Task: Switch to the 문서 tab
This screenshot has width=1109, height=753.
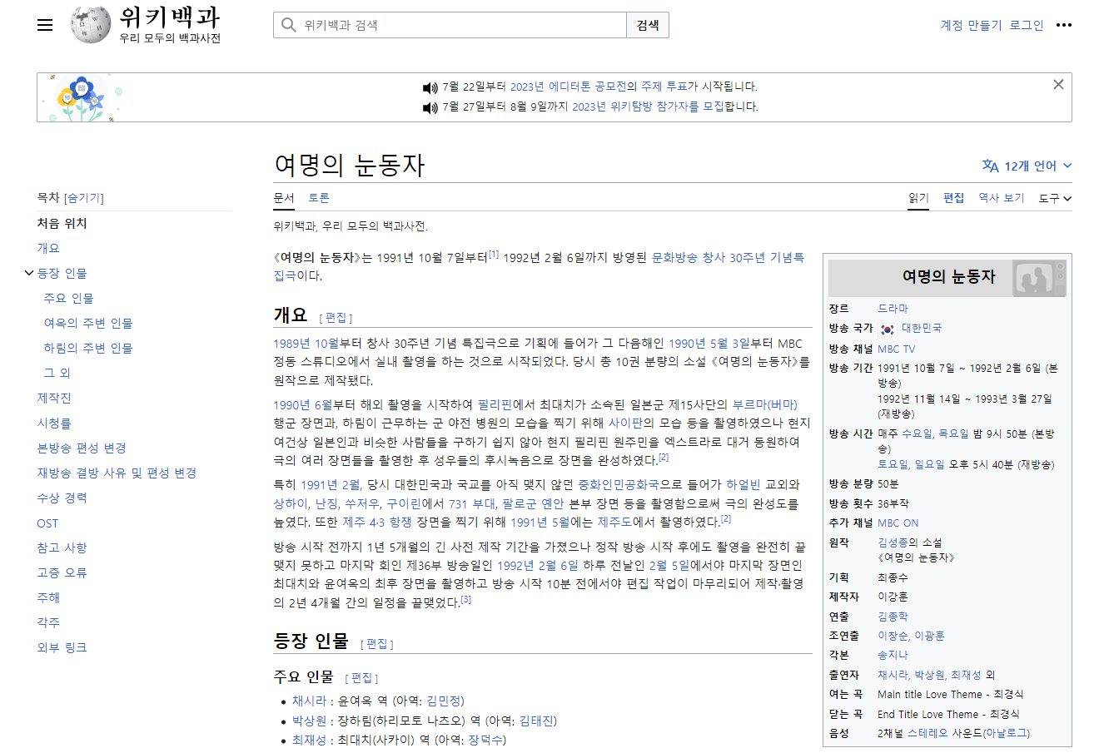Action: pos(284,197)
